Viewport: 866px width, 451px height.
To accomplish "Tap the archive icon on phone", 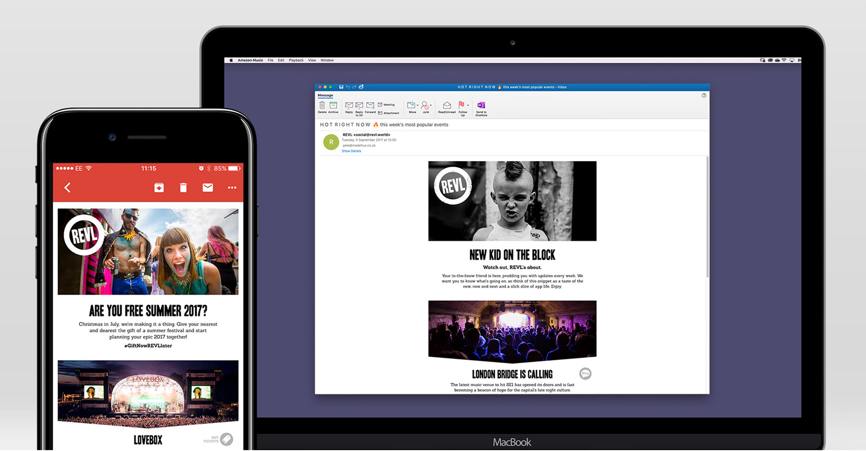I will point(159,188).
